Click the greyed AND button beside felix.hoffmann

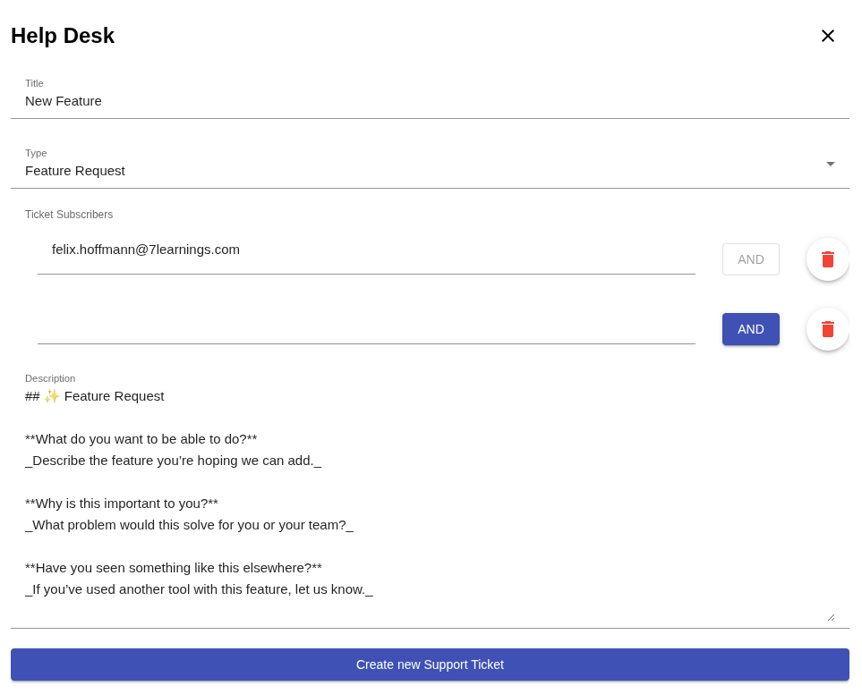pos(750,259)
